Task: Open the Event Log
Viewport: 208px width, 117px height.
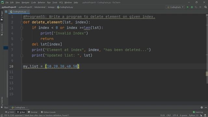Action: [x=198, y=112]
